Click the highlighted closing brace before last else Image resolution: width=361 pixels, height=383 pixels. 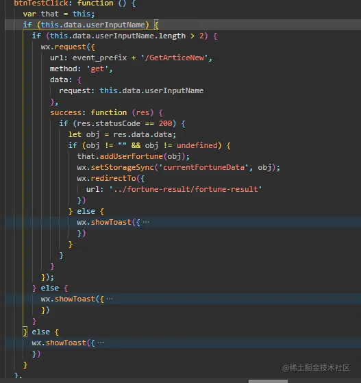[x=25, y=332]
